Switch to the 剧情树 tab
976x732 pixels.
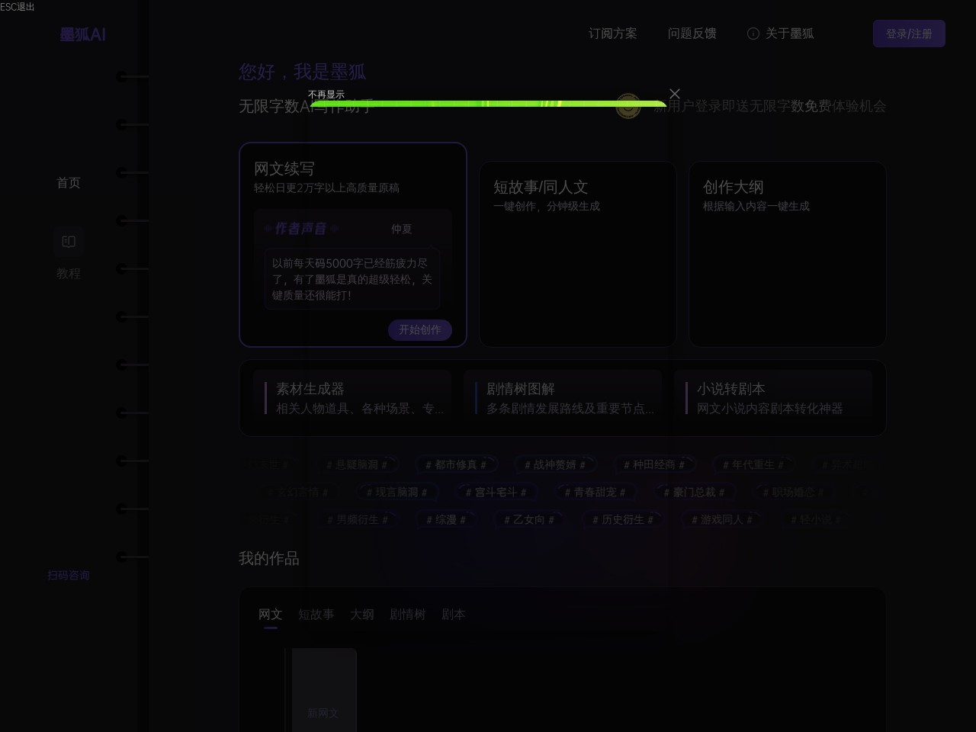click(408, 615)
